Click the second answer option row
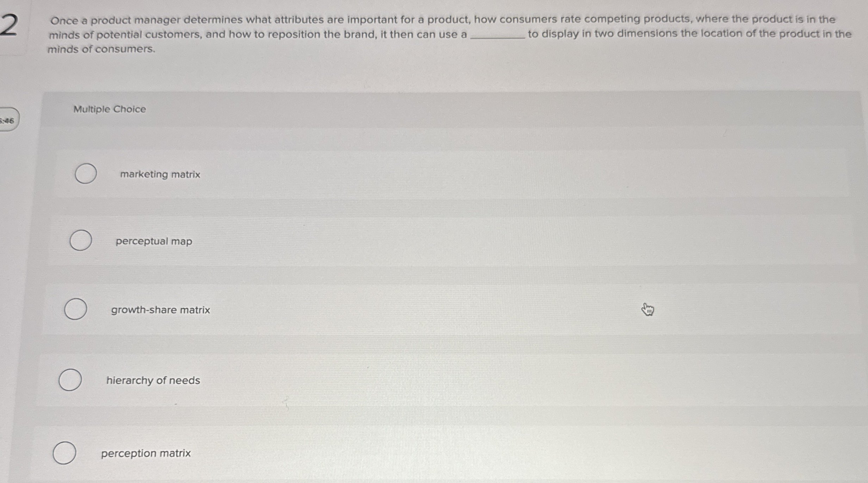The image size is (868, 483). 423,241
